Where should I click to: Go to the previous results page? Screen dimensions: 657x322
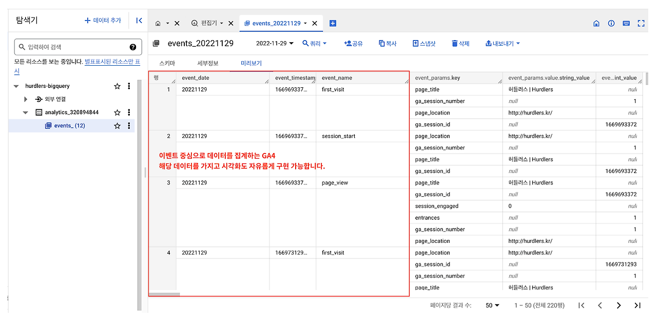tap(600, 305)
